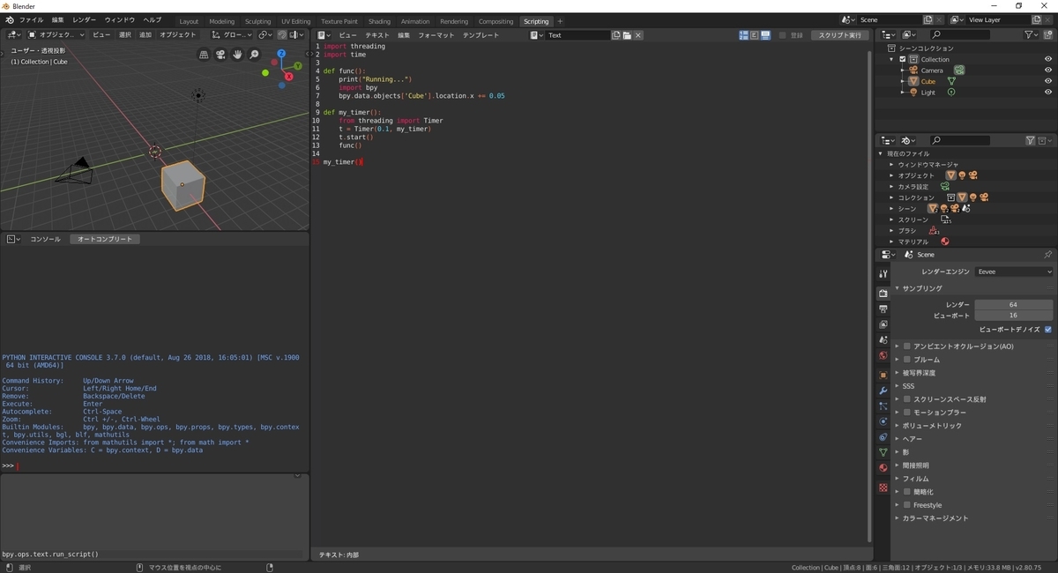
Task: Open text file folder icon
Action: point(627,35)
